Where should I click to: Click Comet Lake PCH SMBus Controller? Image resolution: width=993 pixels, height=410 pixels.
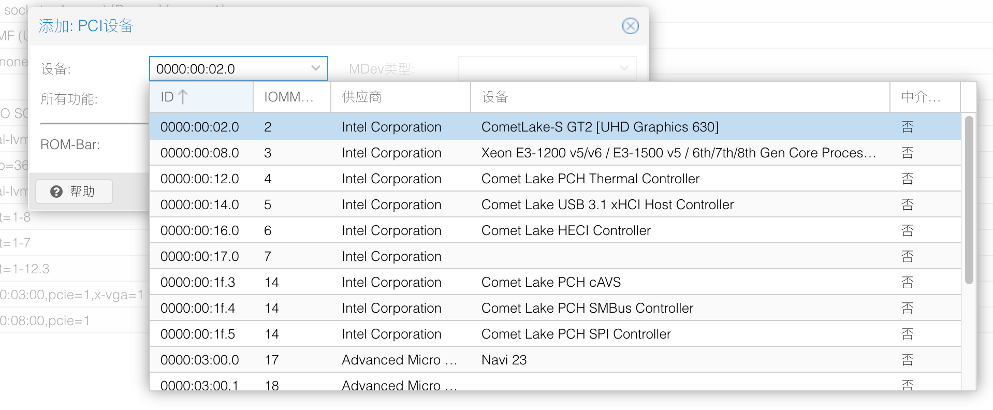coord(587,308)
